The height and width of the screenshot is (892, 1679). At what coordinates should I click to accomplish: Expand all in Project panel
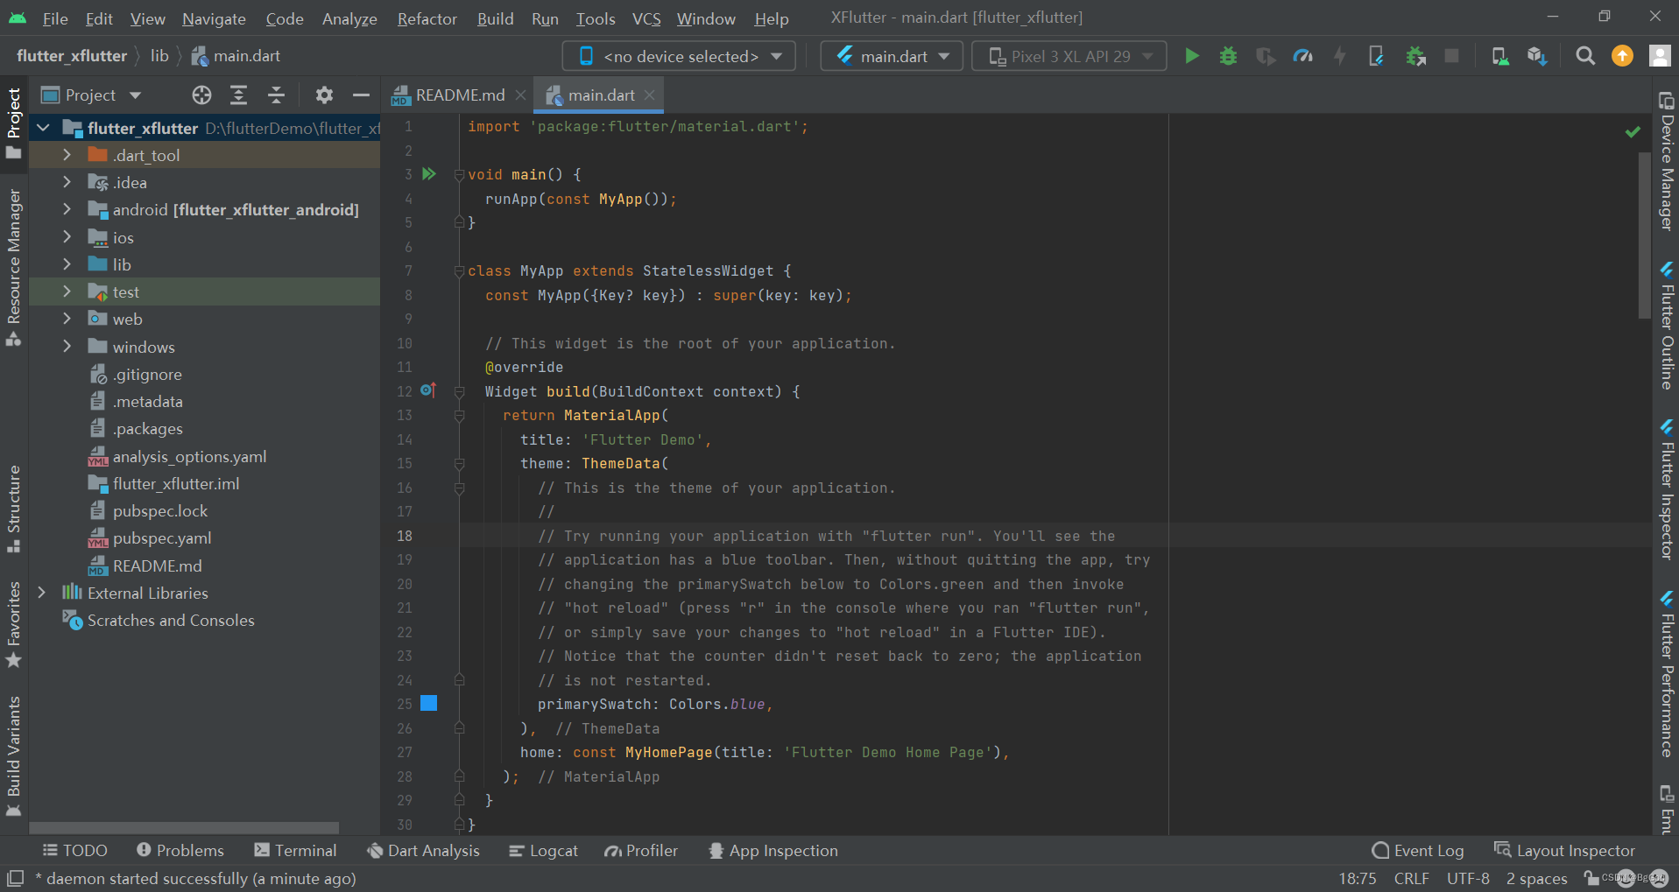[x=238, y=95]
